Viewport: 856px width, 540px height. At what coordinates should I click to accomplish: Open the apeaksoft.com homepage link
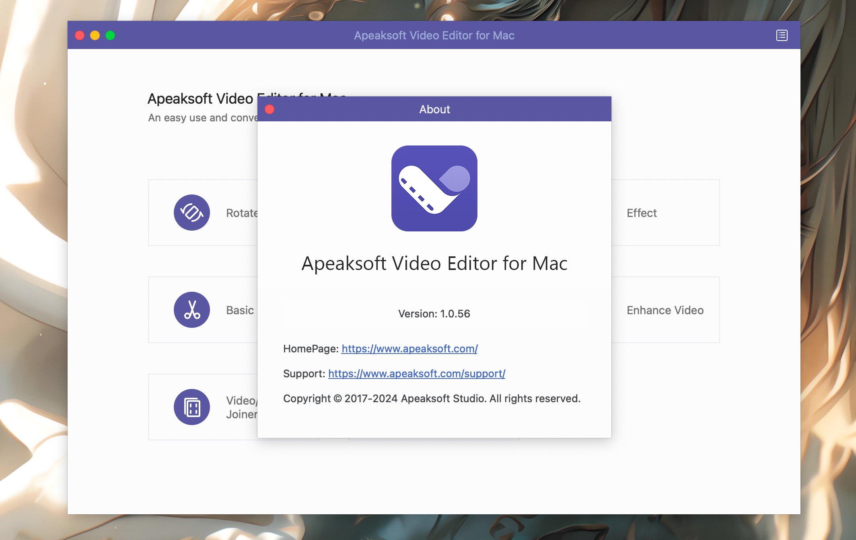409,349
